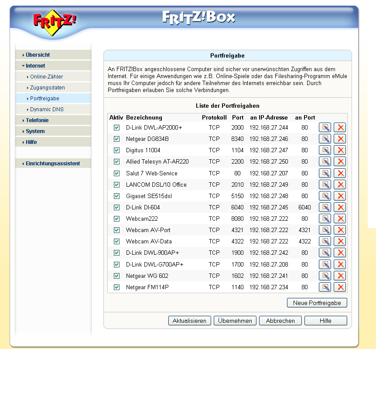Open the Hilfe button at bottom

(x=326, y=321)
